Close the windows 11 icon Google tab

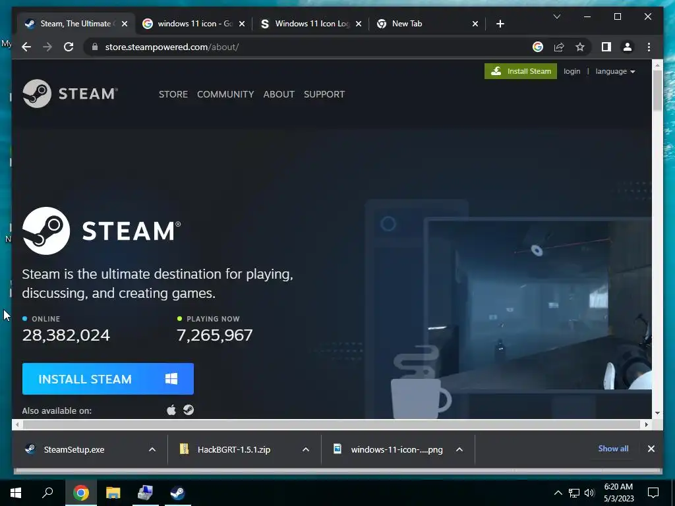(x=242, y=24)
